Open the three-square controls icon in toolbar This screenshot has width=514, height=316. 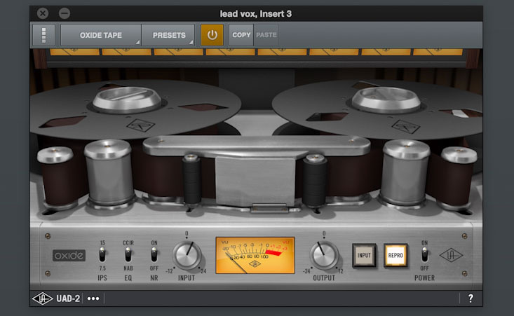[x=44, y=35]
